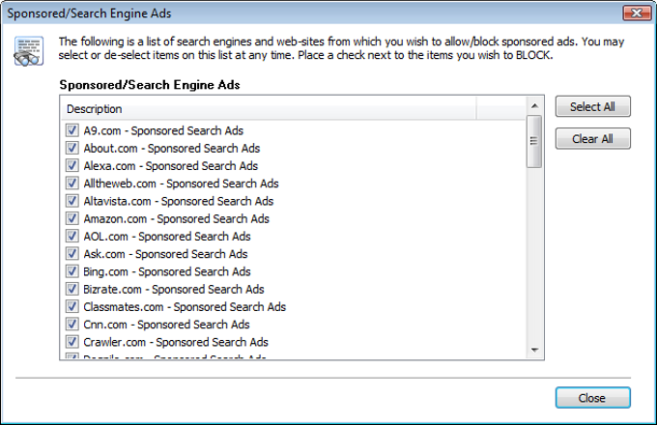Image resolution: width=657 pixels, height=425 pixels.
Task: Click the binoculars document icon
Action: pos(28,51)
